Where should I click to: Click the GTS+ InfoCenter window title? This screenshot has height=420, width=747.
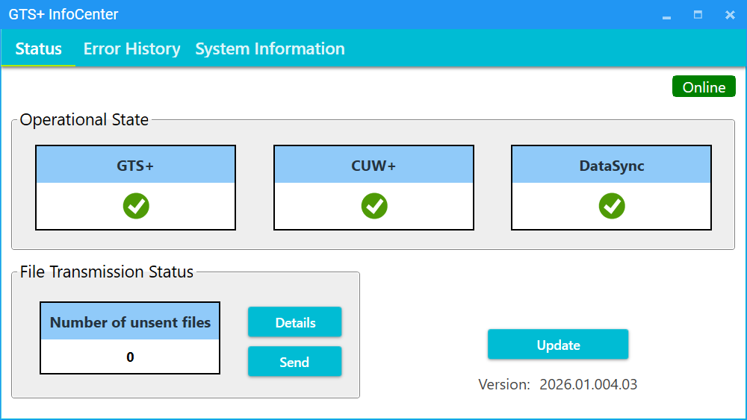(x=63, y=15)
